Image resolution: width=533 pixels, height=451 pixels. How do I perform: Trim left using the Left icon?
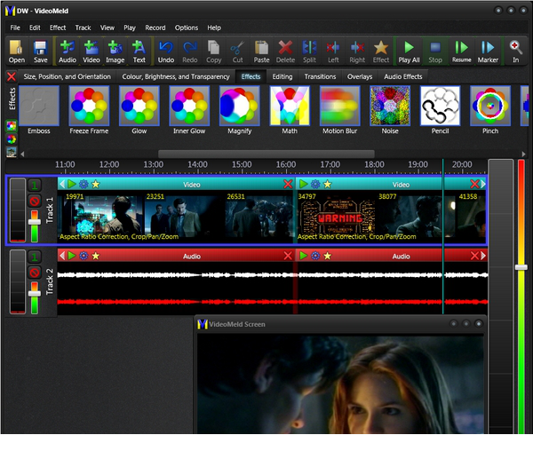click(333, 51)
